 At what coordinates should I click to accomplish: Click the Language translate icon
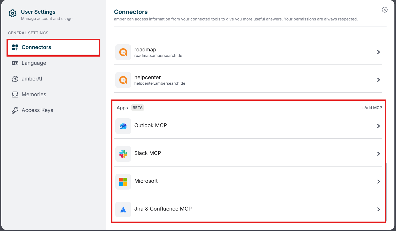pos(15,63)
